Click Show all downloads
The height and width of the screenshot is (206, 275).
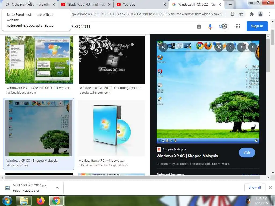coord(255,187)
